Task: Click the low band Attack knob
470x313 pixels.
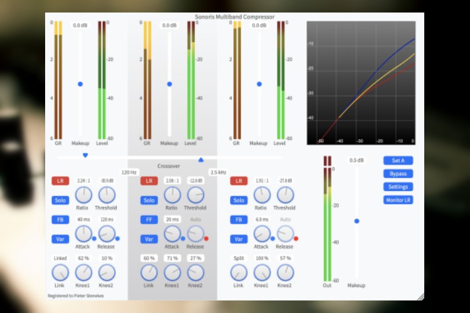Action: [83, 234]
